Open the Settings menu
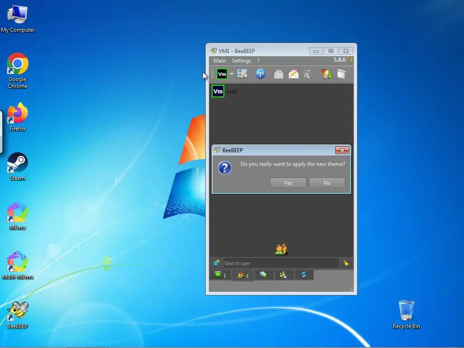Viewport: 464px width, 348px height. [242, 61]
